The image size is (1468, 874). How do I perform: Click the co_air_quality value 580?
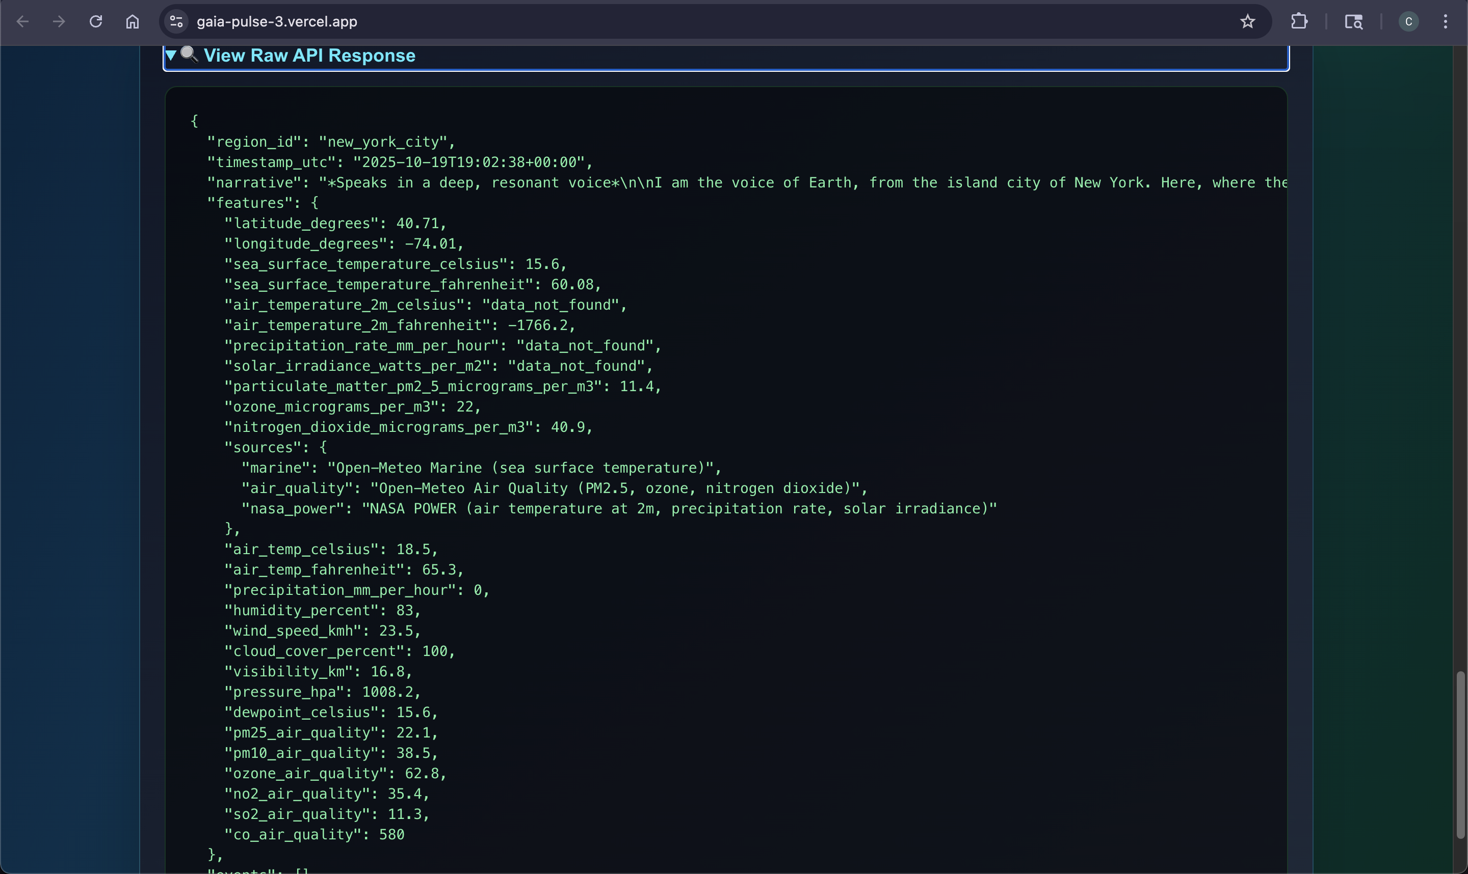[392, 835]
